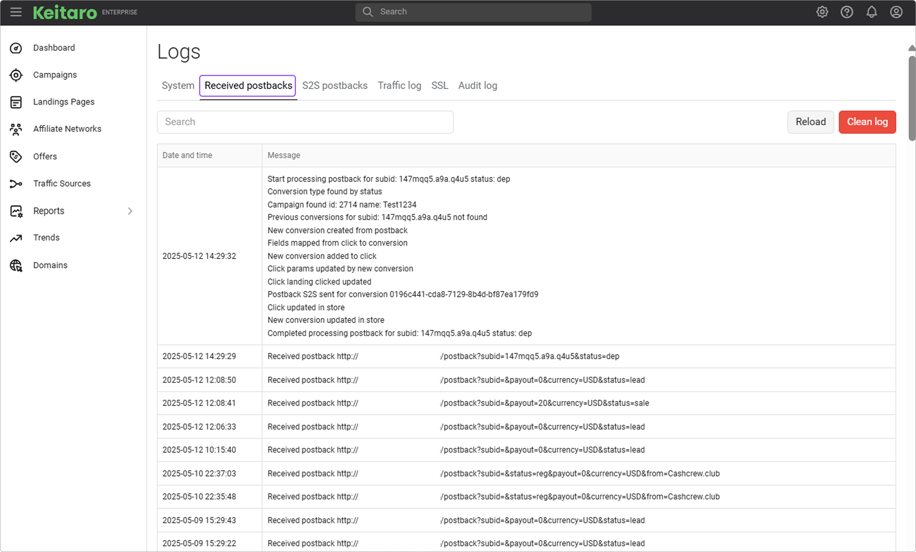
Task: Switch to Audit log tab
Action: pos(478,85)
